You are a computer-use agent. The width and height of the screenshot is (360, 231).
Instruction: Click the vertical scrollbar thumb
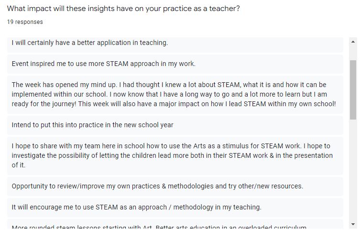pos(353,90)
